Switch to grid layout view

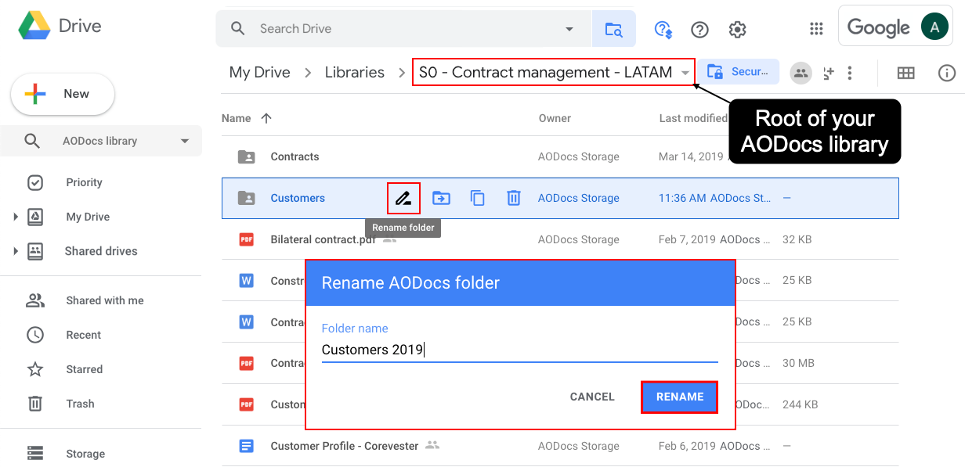[905, 73]
